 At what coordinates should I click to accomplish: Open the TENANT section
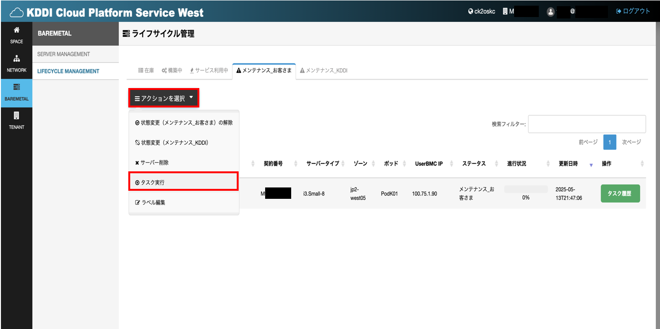click(17, 121)
